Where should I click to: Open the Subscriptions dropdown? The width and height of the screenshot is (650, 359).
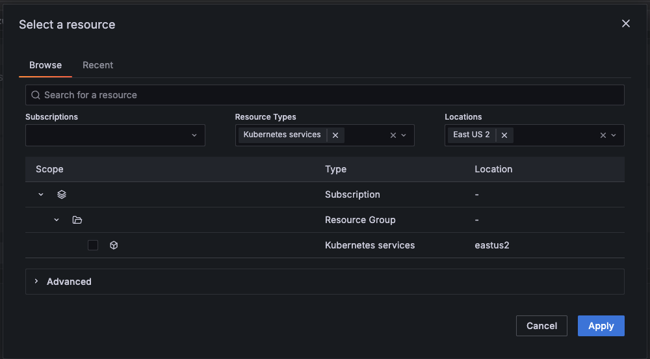point(115,135)
